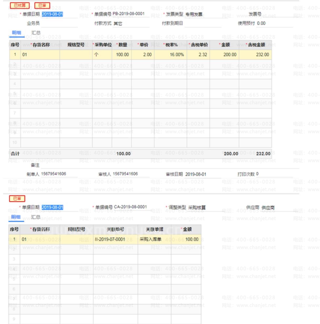Click total 232.00 in 合计 row
Viewport: 320px width, 324px height.
[x=263, y=154]
